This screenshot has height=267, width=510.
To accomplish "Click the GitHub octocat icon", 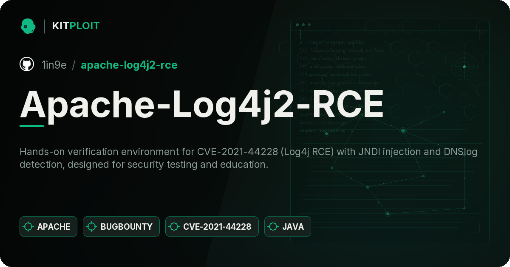I will click(27, 65).
